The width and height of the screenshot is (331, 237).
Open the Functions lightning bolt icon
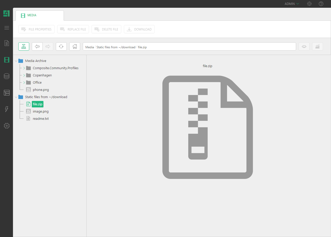click(7, 109)
